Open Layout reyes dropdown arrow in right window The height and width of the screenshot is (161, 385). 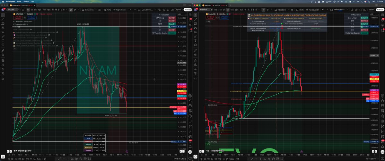click(347, 10)
